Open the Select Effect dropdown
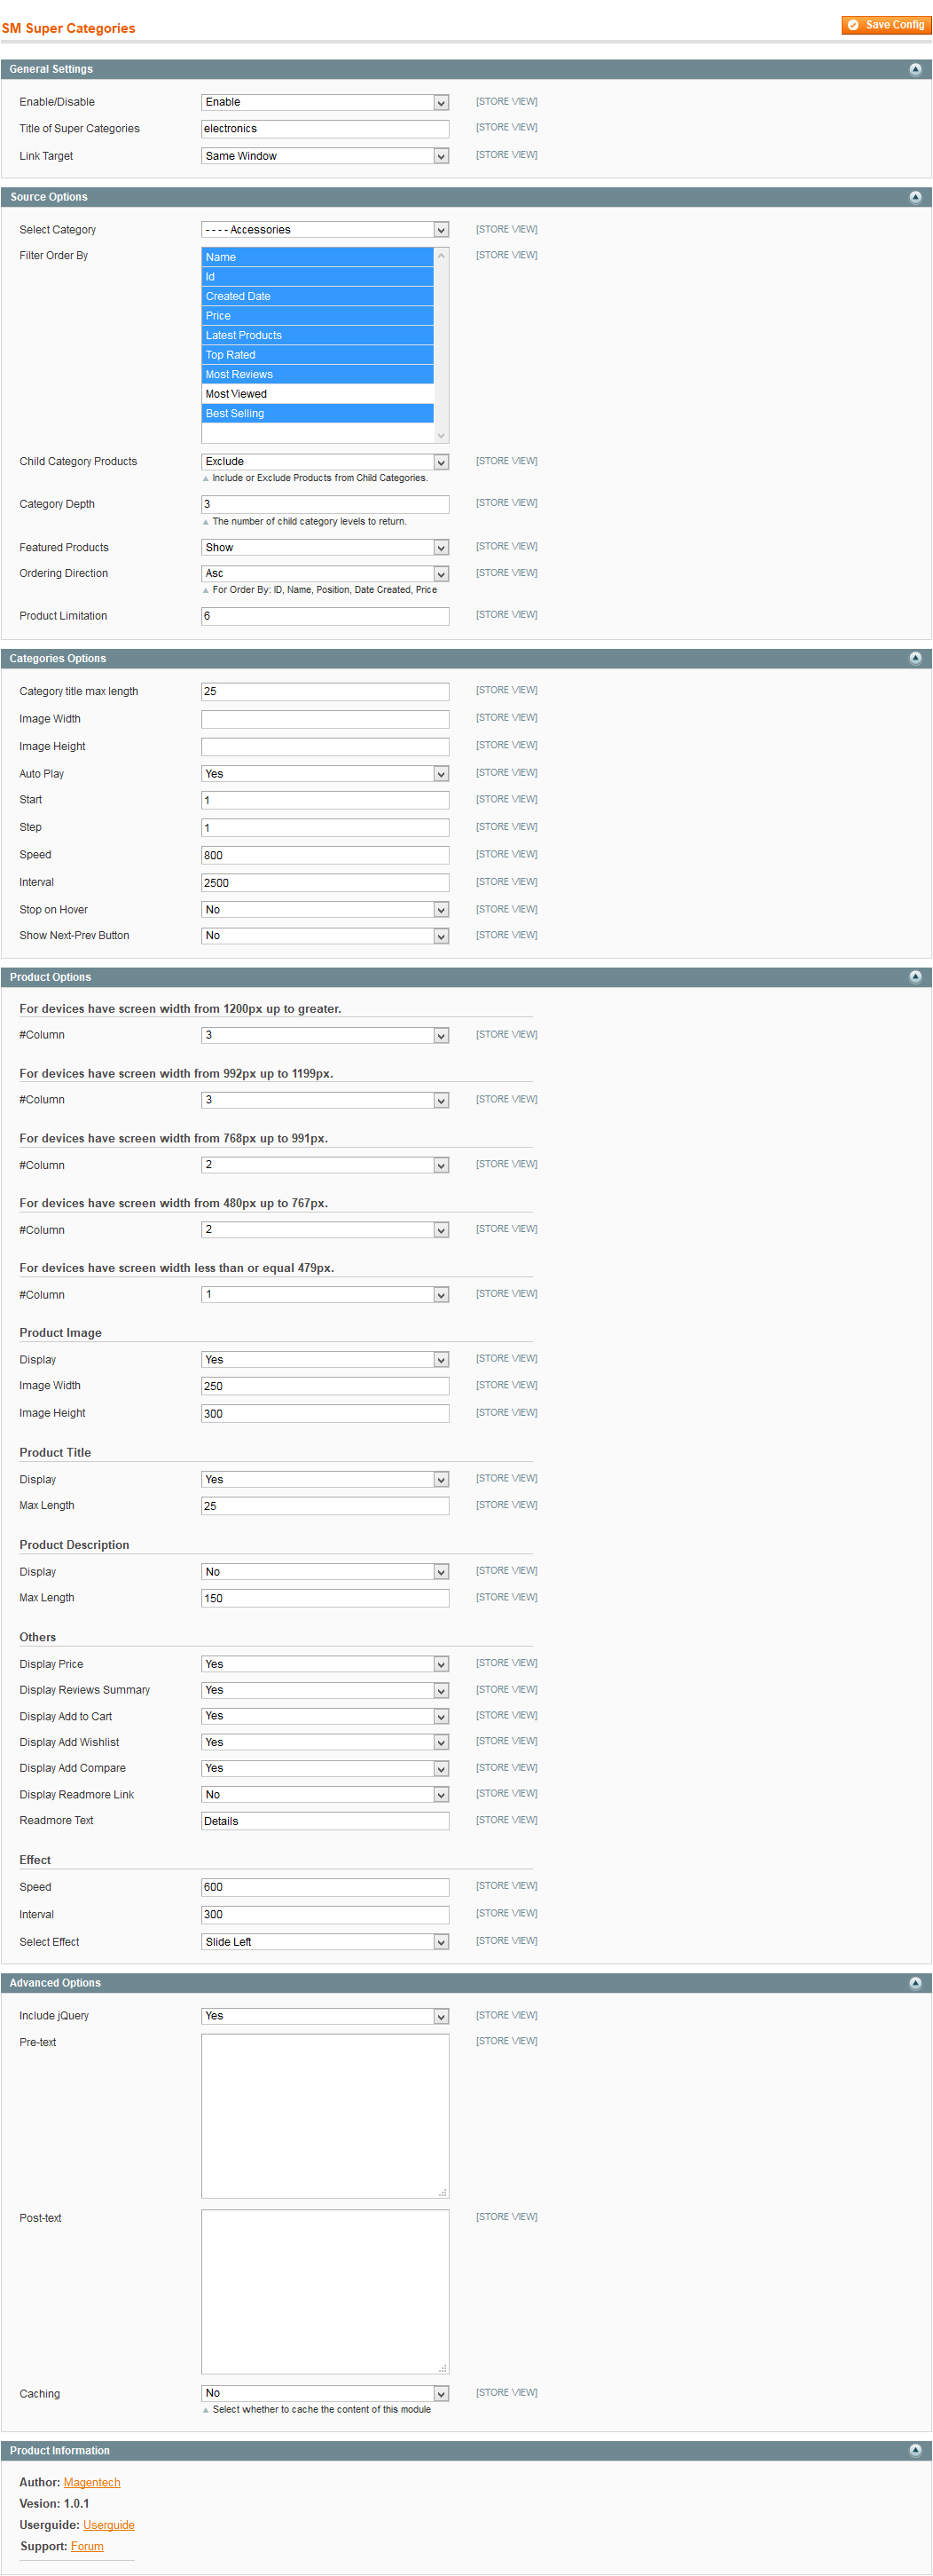The height and width of the screenshot is (2576, 933). coord(325,1943)
